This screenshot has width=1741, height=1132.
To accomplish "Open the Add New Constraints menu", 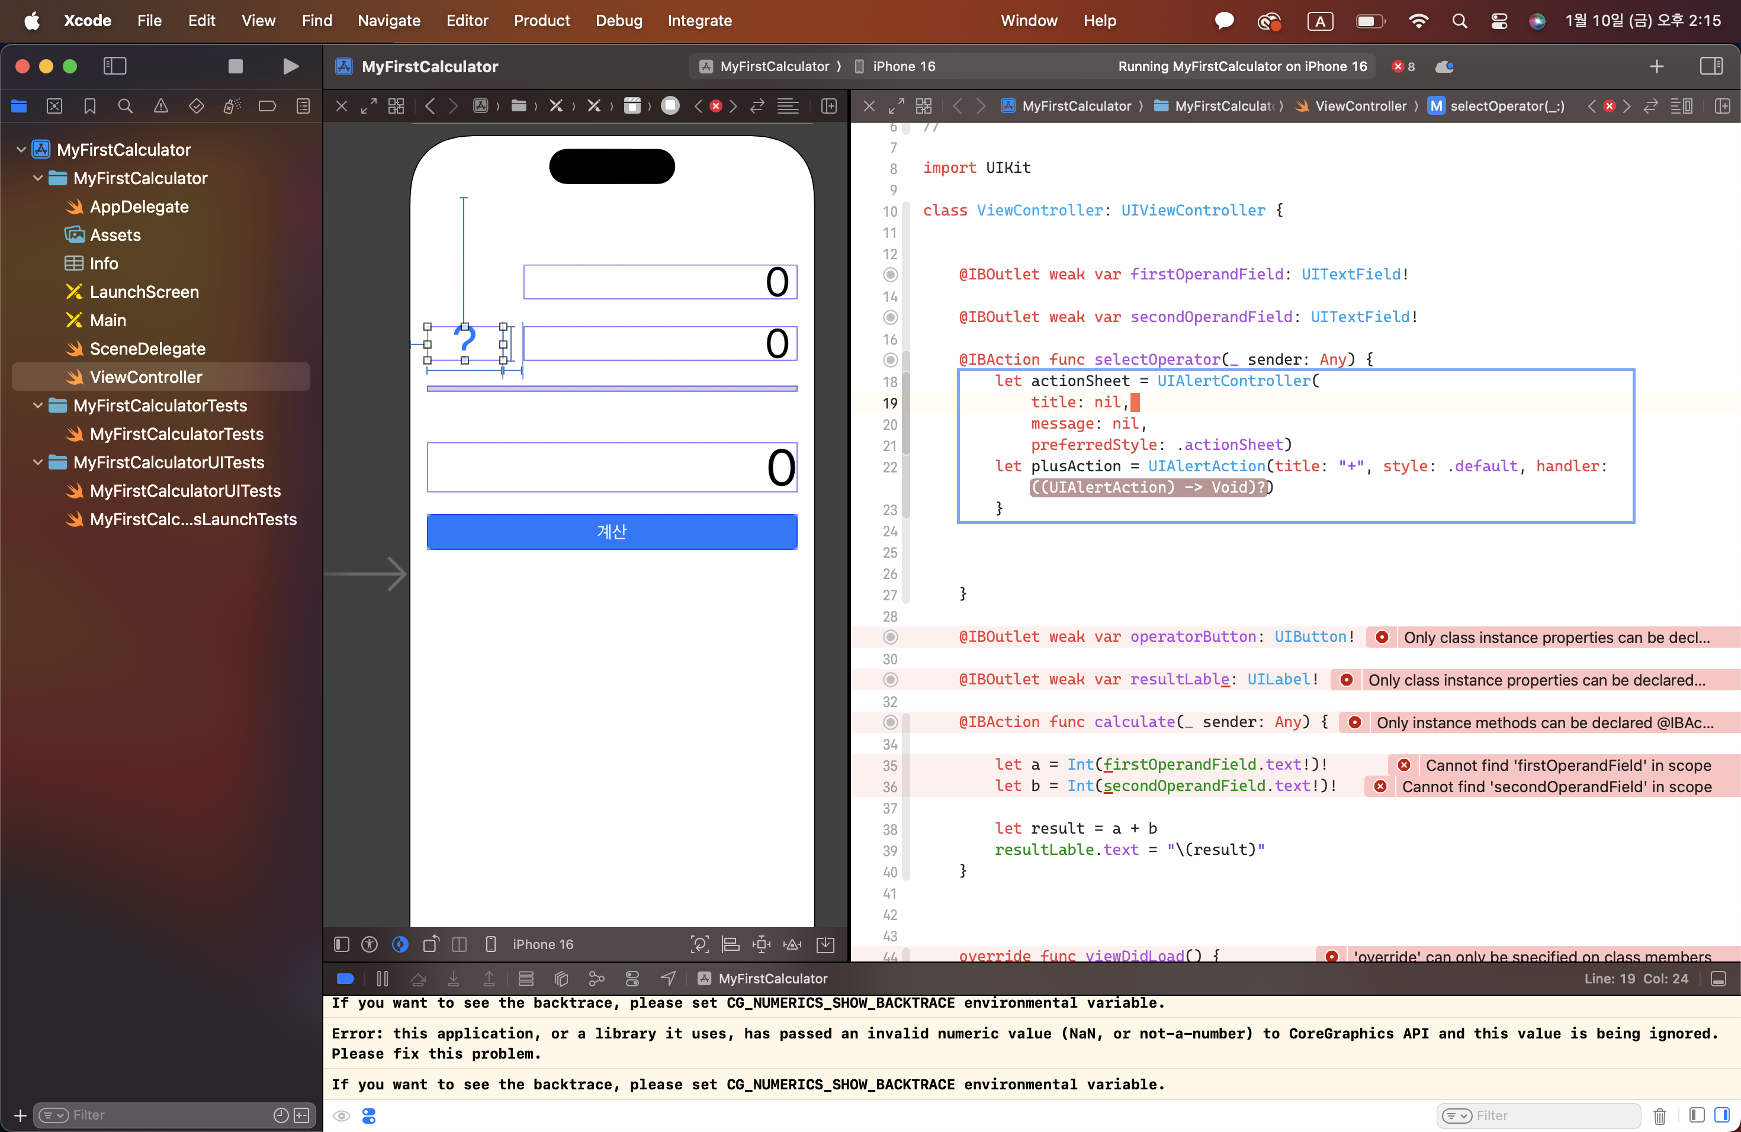I will (x=761, y=944).
